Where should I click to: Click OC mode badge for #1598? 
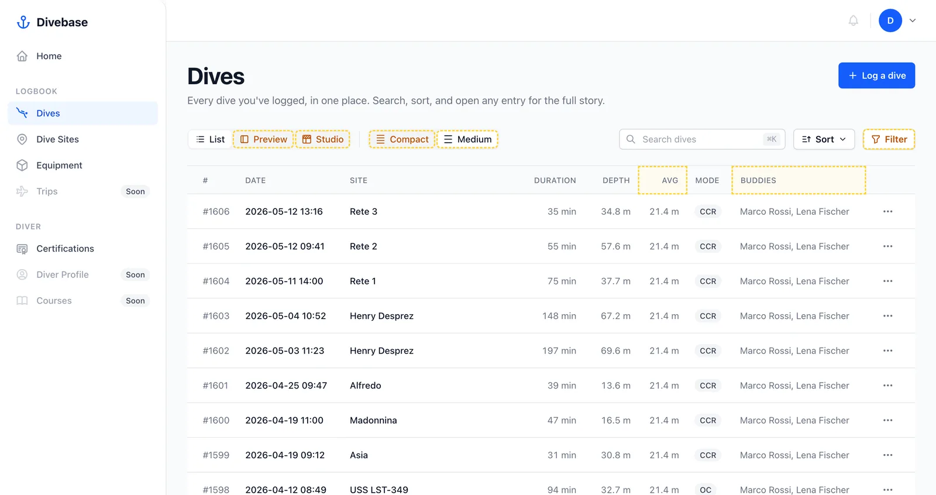click(706, 490)
